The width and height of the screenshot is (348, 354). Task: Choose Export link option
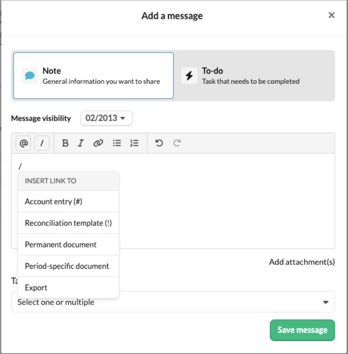(x=68, y=288)
